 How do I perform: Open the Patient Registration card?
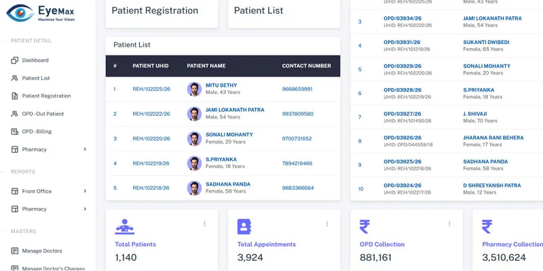[162, 12]
